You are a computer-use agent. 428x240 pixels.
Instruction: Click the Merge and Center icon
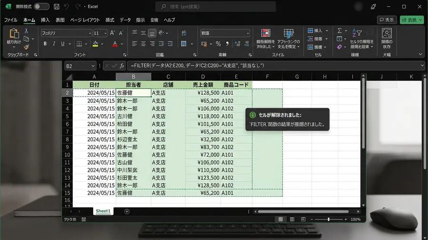click(184, 44)
